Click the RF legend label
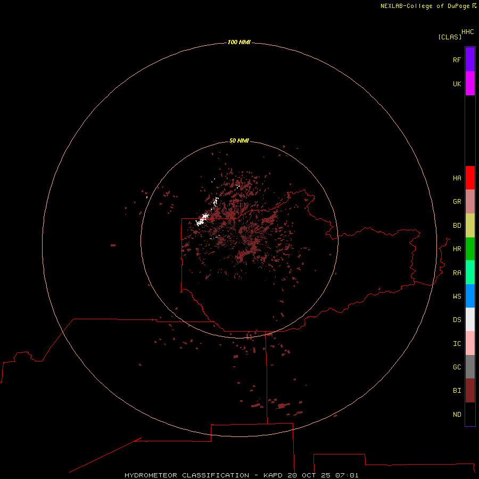 (457, 60)
